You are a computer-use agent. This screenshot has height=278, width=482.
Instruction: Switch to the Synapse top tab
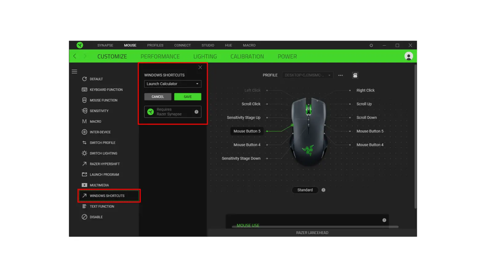click(105, 45)
